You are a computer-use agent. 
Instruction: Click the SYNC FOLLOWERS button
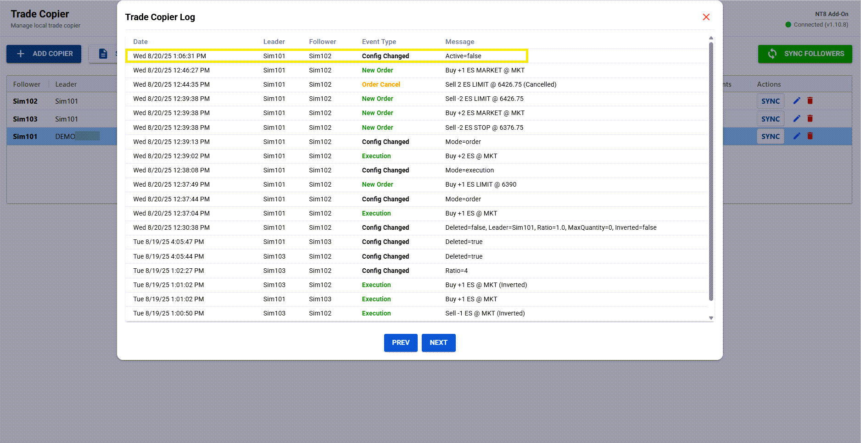click(805, 54)
